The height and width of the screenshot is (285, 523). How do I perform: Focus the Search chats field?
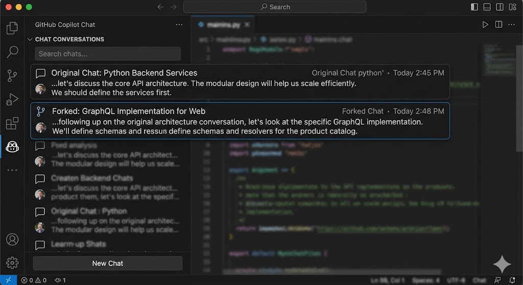[108, 54]
